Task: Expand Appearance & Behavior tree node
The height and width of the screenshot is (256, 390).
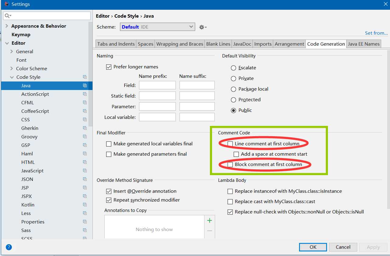Action: tap(7, 26)
